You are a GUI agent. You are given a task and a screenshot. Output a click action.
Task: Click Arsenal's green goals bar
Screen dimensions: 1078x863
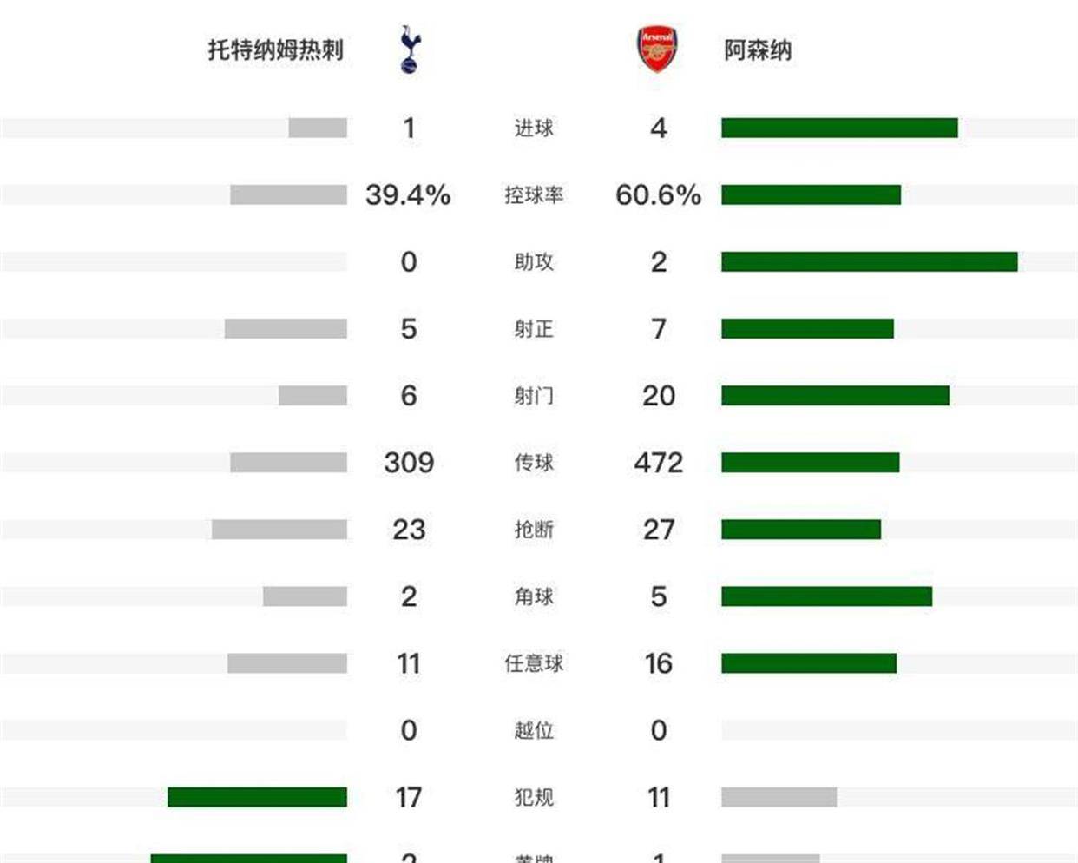(839, 128)
